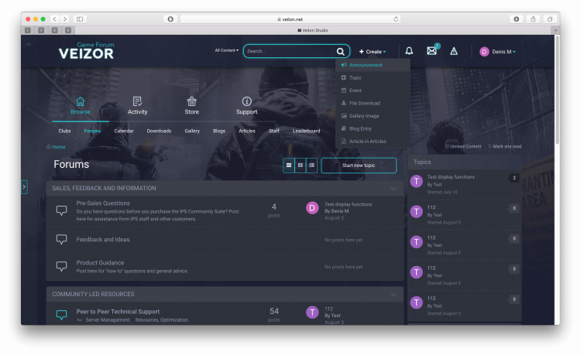Open the Denis M user menu

tap(497, 52)
